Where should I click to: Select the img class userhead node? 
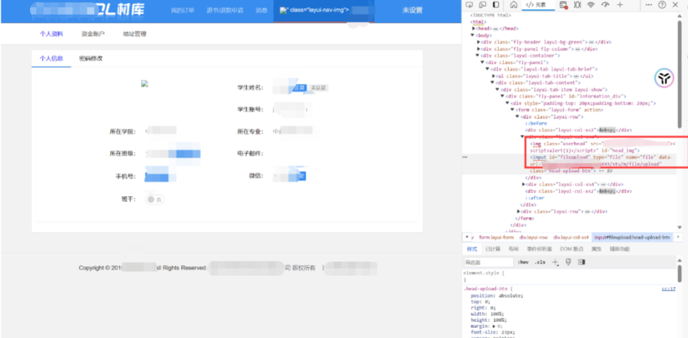pyautogui.click(x=603, y=147)
